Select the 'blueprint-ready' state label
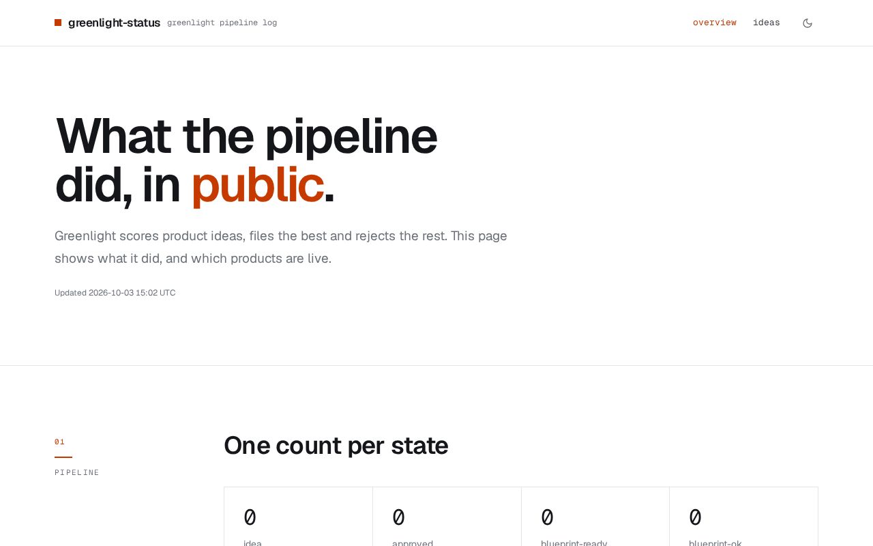The height and width of the screenshot is (546, 873). tap(574, 543)
